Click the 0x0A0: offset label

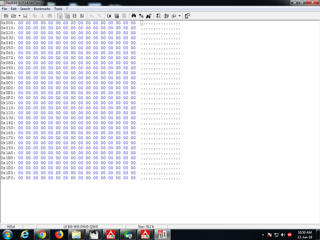point(8,73)
